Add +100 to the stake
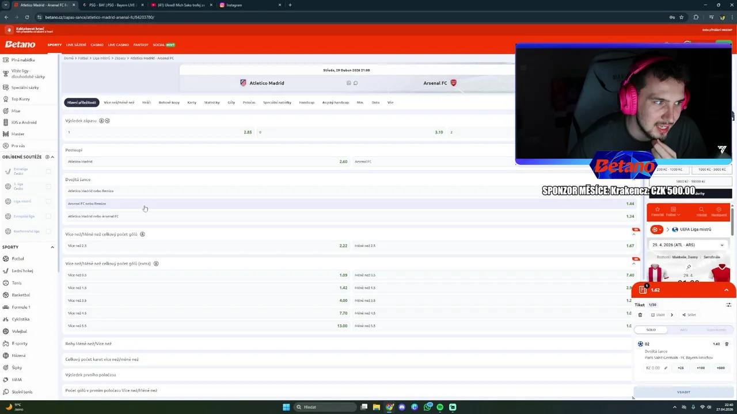The image size is (737, 414). coord(701,368)
